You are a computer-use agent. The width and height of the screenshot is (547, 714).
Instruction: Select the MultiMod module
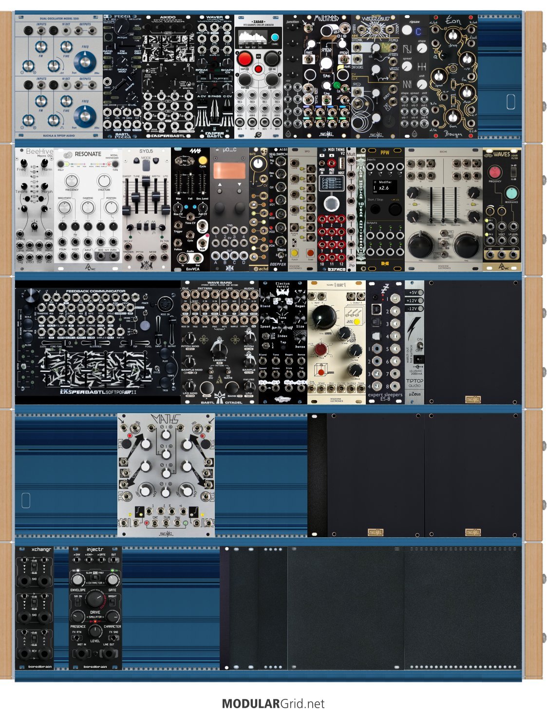pos(327,77)
